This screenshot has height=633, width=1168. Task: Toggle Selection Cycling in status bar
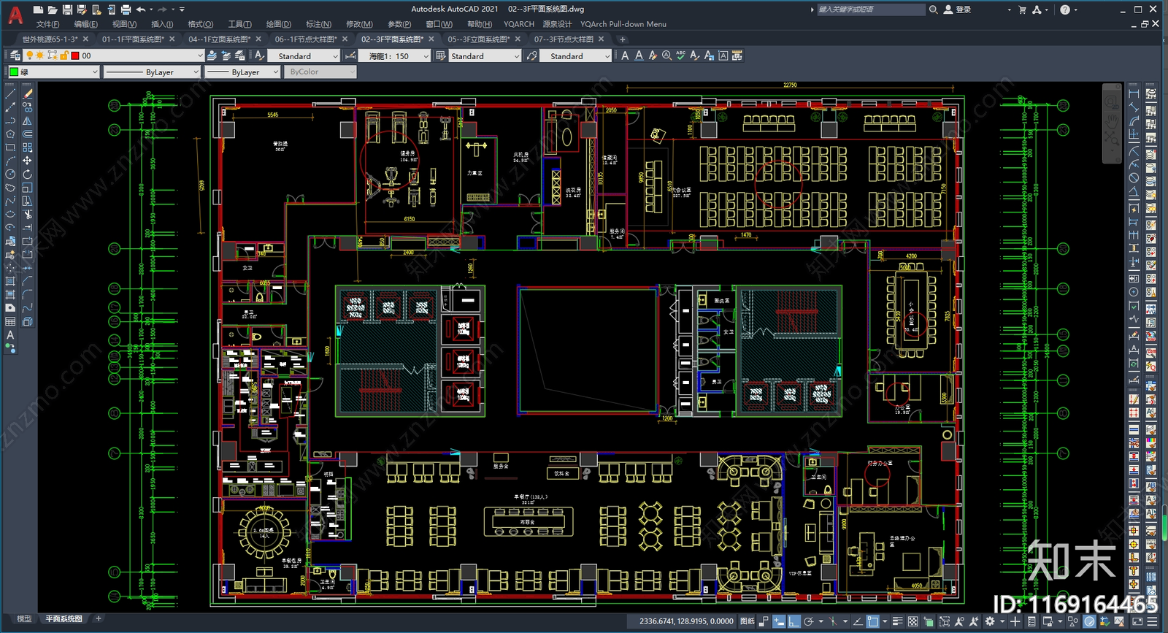pos(929,621)
